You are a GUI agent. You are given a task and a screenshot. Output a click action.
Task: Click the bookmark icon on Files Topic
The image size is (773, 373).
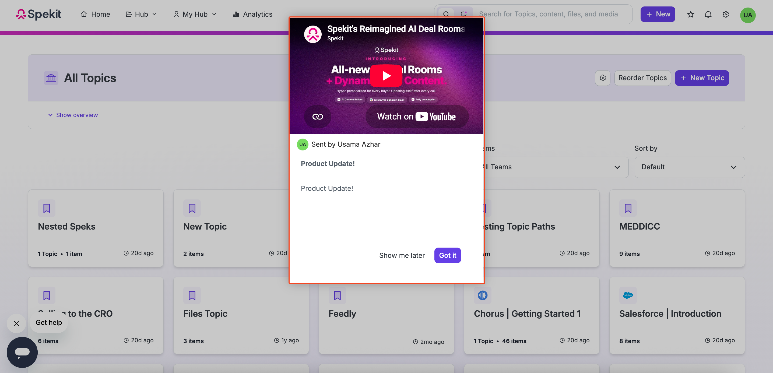point(192,295)
